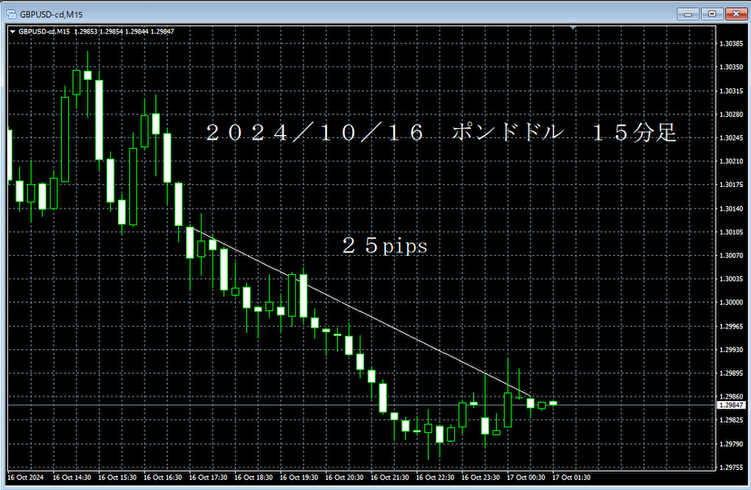Viewport: 751px width, 490px height.
Task: Click the 16 Oct 17:30 time label
Action: coord(208,477)
